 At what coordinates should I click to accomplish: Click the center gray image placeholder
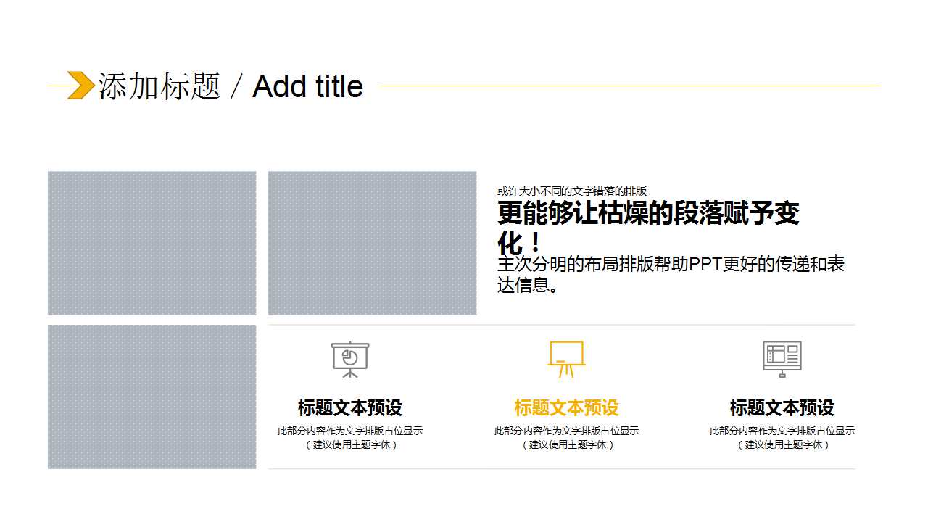(x=373, y=242)
